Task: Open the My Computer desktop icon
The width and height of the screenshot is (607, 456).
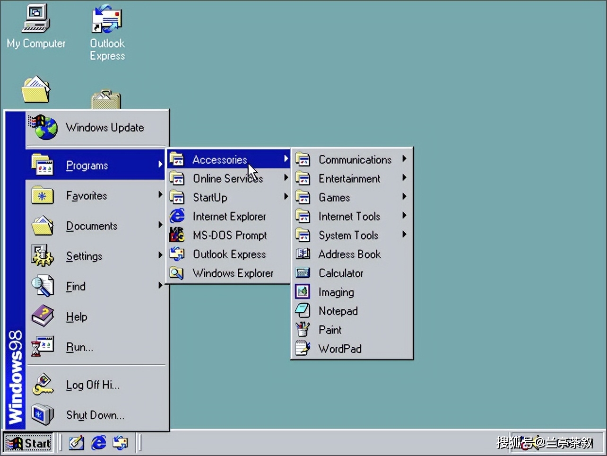Action: point(35,19)
